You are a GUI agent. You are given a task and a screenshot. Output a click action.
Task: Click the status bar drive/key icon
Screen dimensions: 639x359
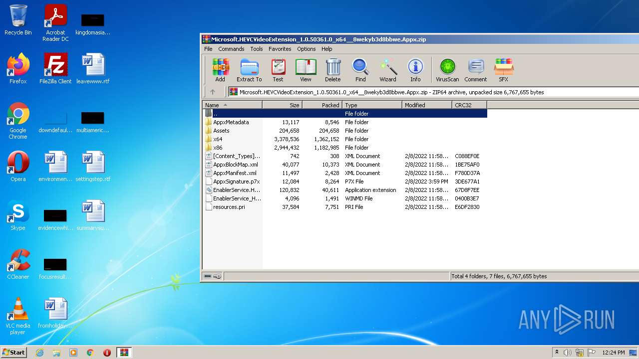point(213,276)
